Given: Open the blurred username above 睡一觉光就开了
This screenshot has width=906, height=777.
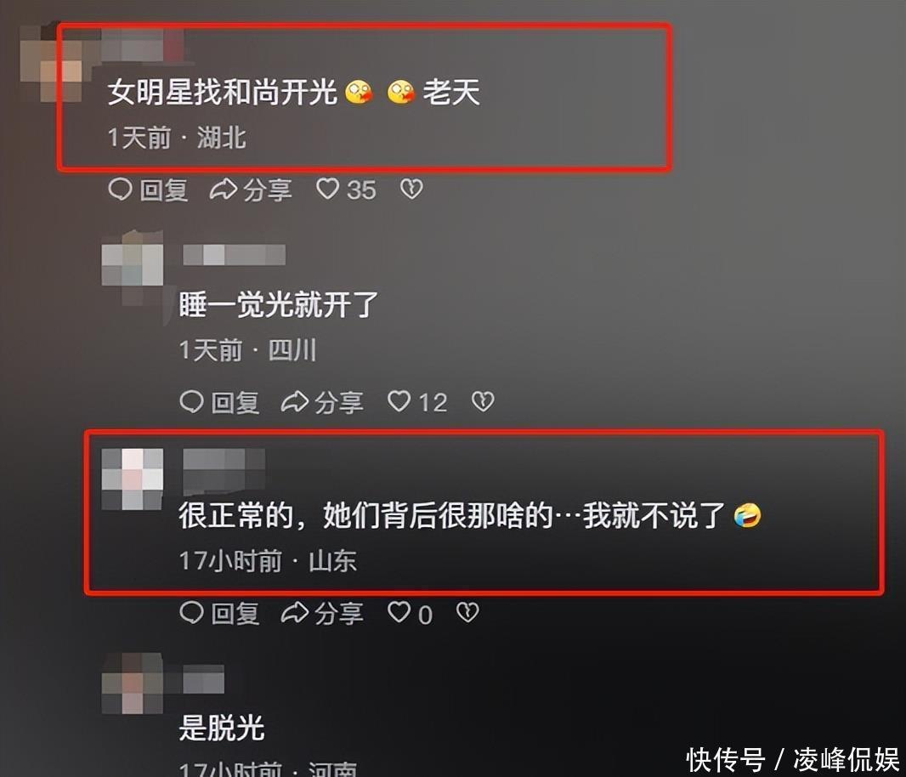Looking at the screenshot, I should pyautogui.click(x=234, y=254).
